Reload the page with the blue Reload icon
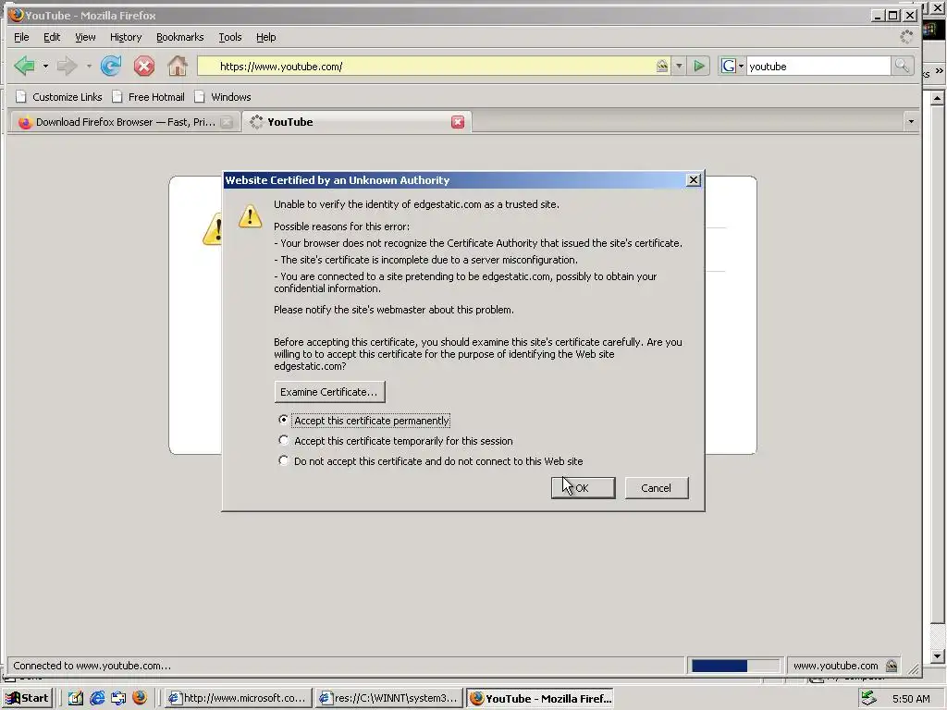 (111, 66)
